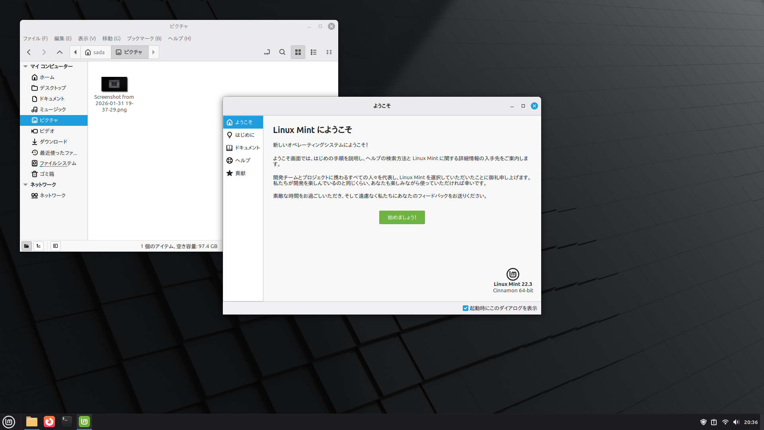Open the ブックマーク (B) menu
Viewport: 764px width, 430px height.
point(144,39)
